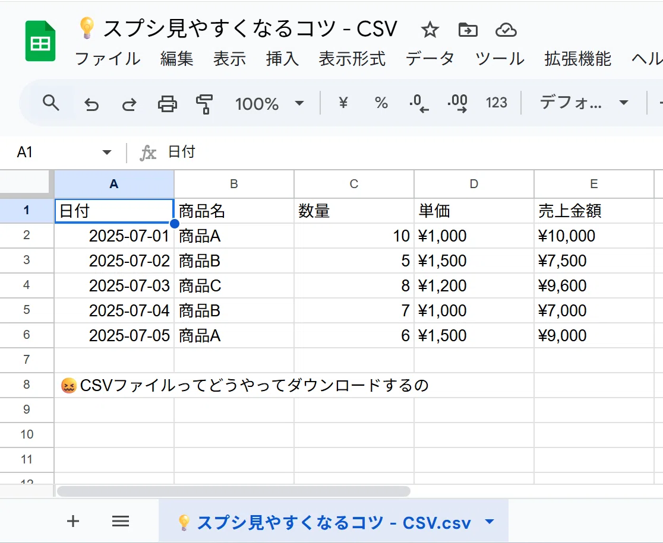Image resolution: width=663 pixels, height=543 pixels.
Task: Open the 編集 menu
Action: [x=177, y=59]
